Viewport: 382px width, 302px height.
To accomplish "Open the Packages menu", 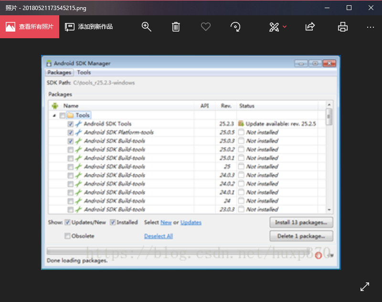I will [59, 72].
